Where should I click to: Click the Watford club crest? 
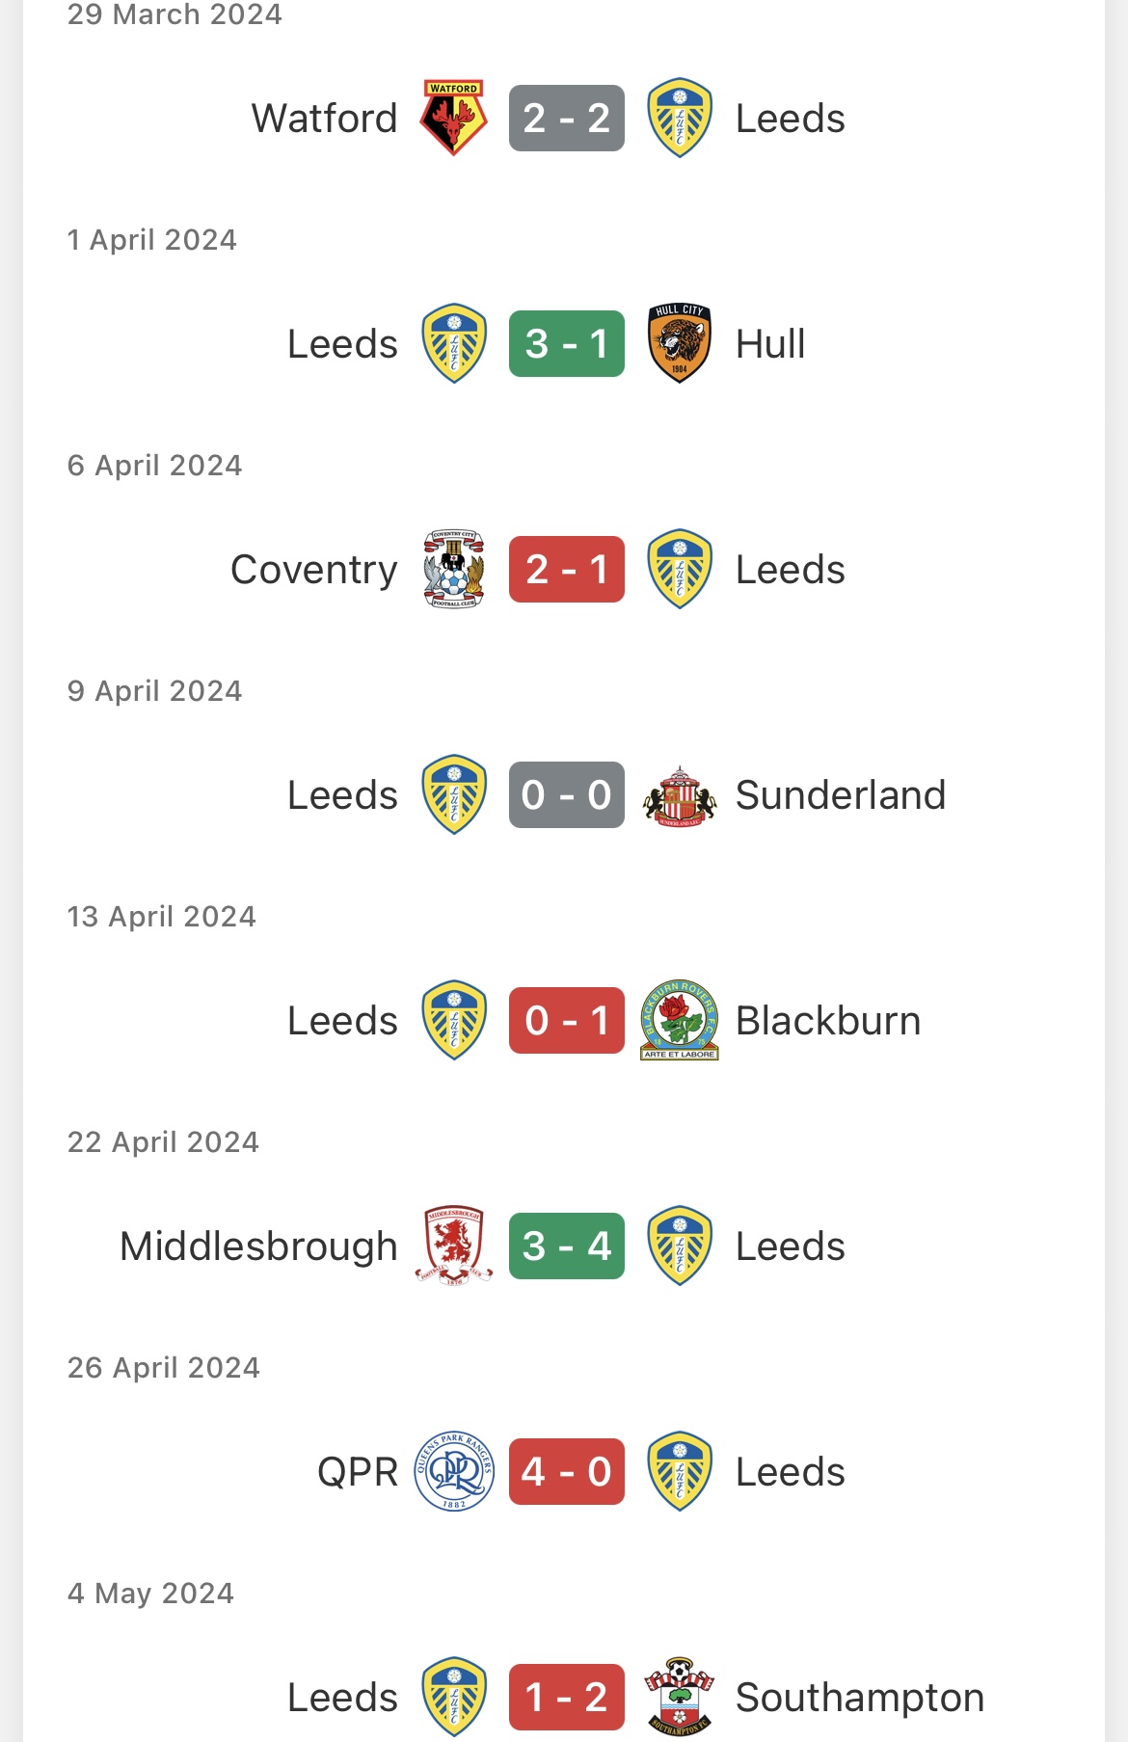tap(453, 118)
